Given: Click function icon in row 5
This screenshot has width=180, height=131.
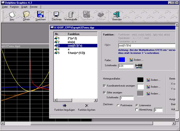Looking at the screenshot, I should point(56,53).
